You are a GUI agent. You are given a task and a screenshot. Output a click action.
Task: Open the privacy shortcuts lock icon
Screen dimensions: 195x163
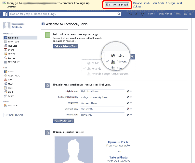tap(186, 14)
